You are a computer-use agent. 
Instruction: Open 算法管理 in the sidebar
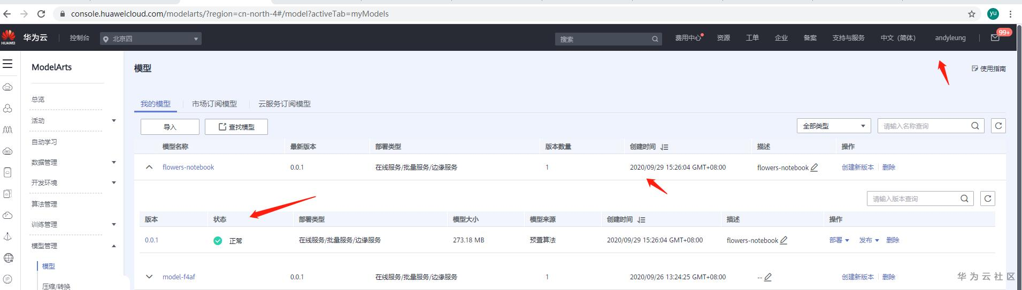(44, 204)
